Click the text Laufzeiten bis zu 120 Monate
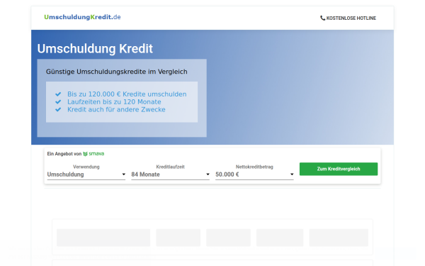This screenshot has height=266, width=425. click(114, 101)
